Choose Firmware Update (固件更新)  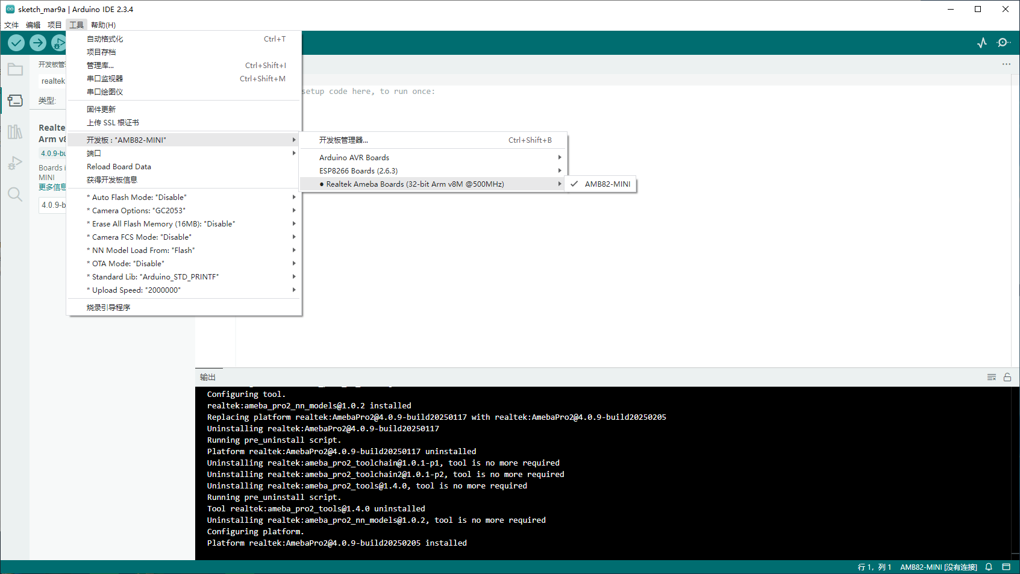(x=184, y=110)
